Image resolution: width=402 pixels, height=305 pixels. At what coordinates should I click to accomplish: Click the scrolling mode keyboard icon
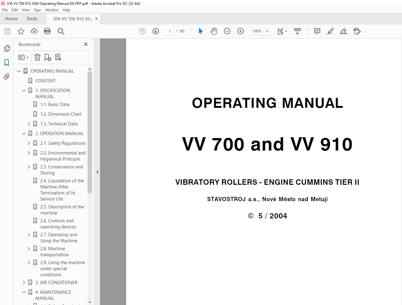[297, 31]
